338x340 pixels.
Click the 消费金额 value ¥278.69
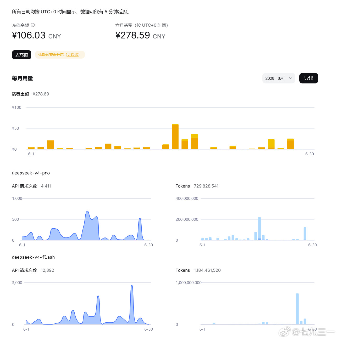tap(41, 94)
